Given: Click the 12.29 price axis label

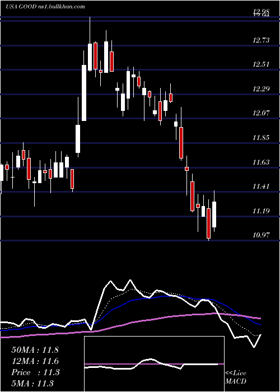Looking at the screenshot, I should 262,88.
